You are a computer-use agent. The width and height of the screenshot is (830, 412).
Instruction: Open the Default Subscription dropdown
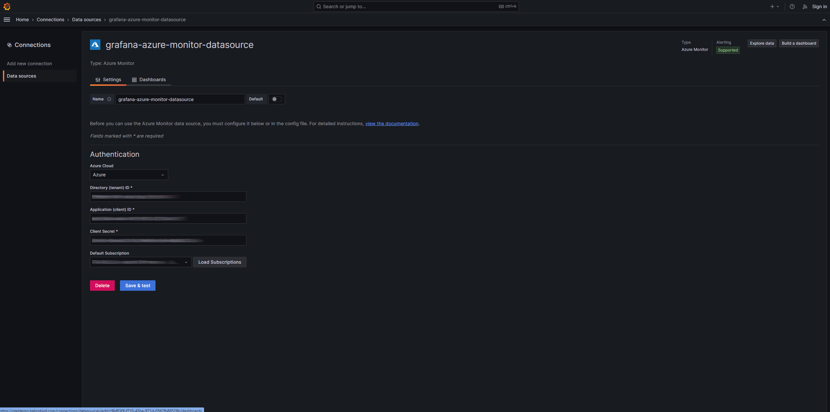(x=141, y=262)
